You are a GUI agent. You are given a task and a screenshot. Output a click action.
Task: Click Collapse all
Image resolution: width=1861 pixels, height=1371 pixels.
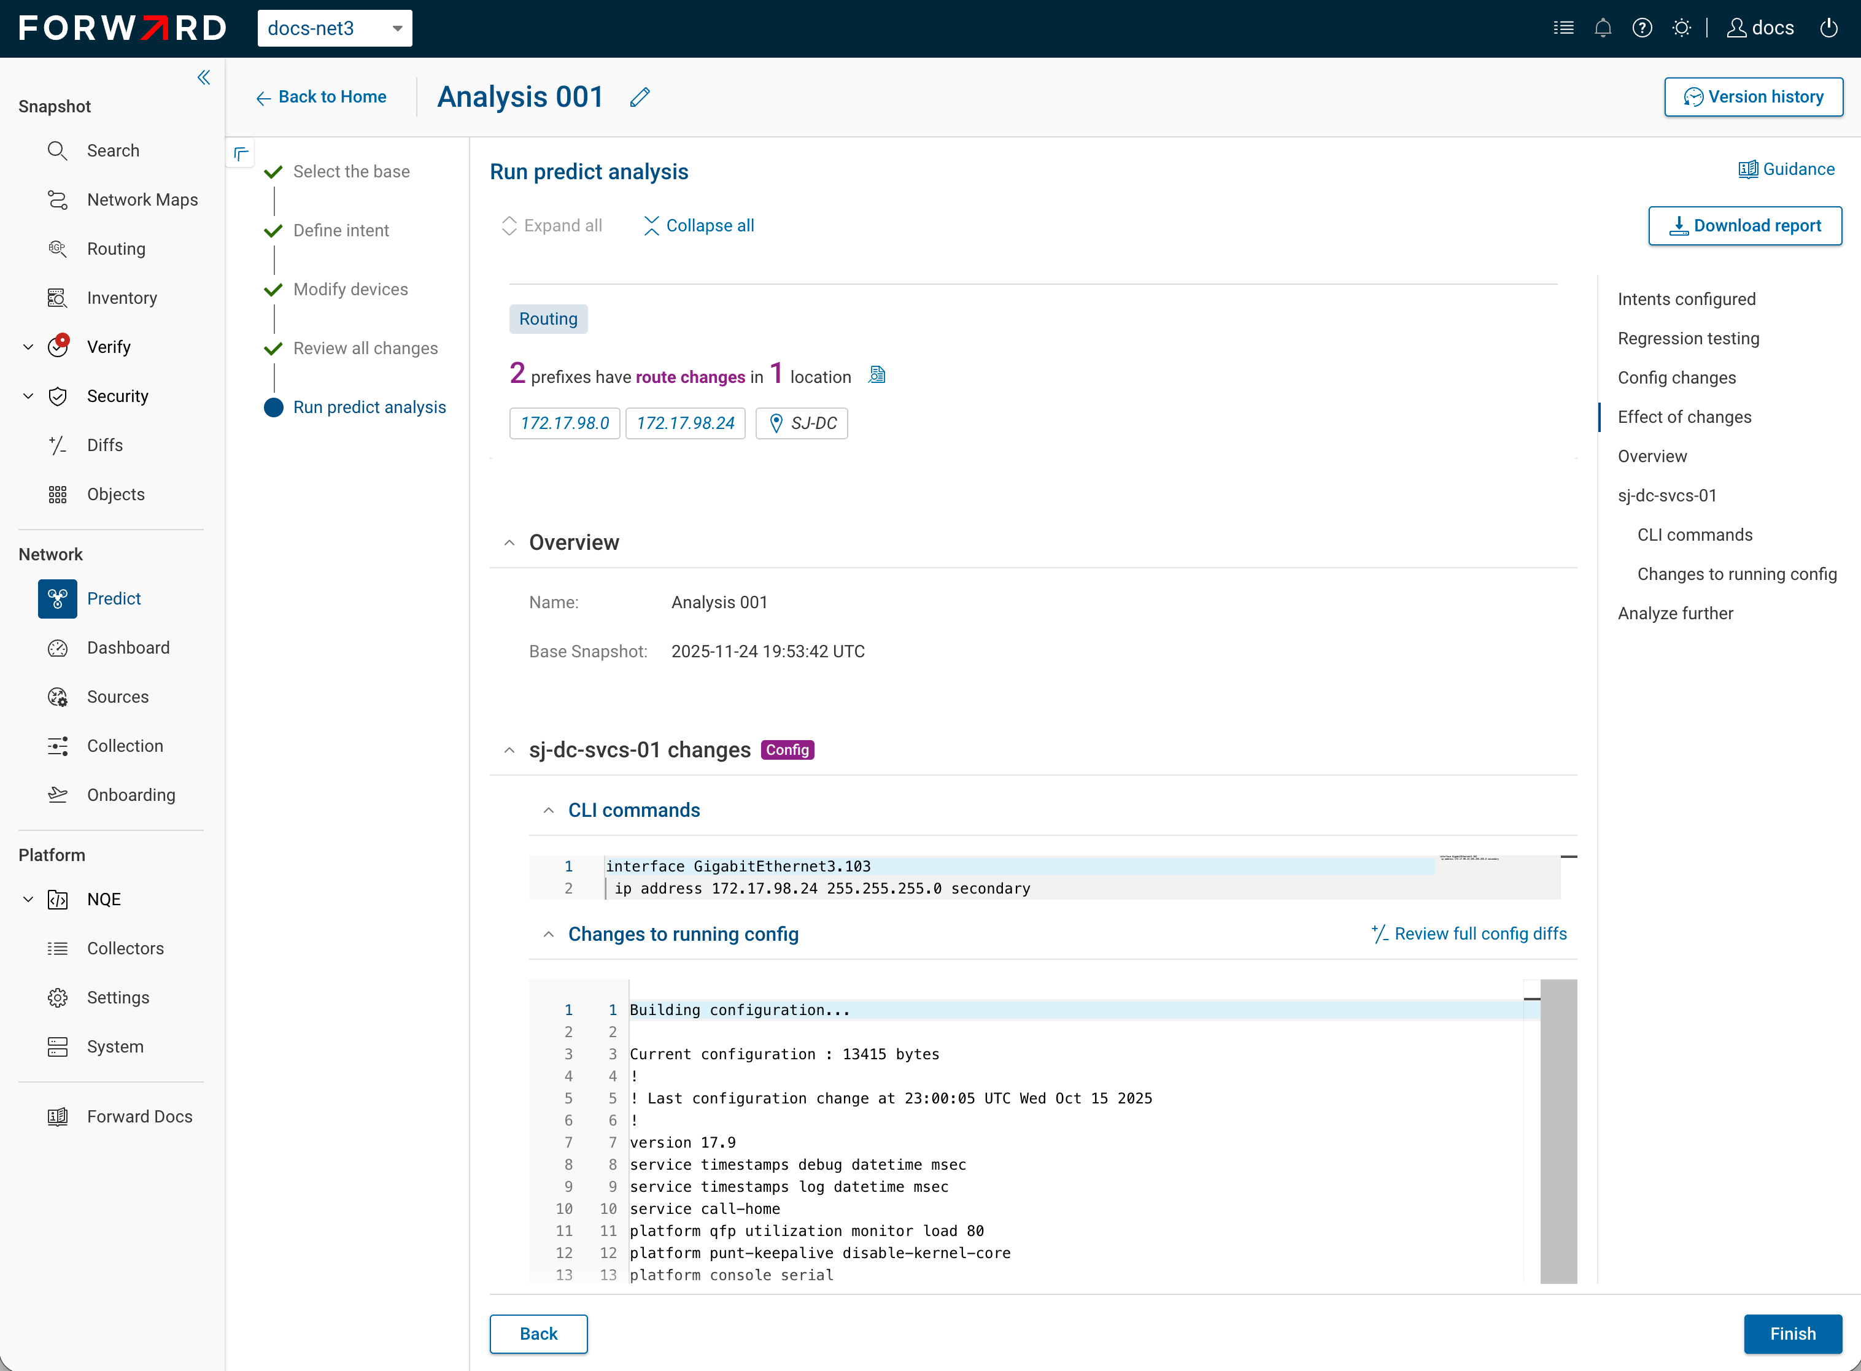tap(699, 226)
